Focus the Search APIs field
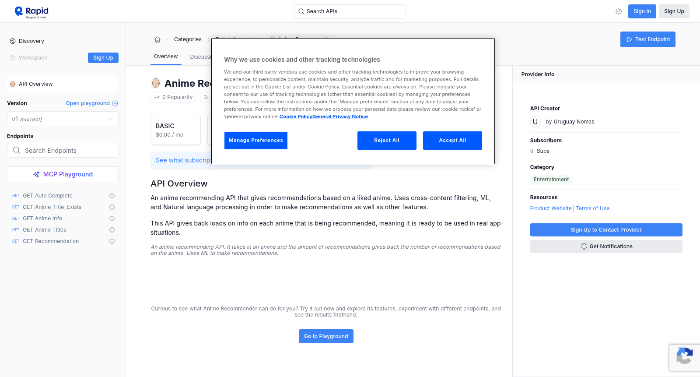The width and height of the screenshot is (700, 377). point(350,11)
